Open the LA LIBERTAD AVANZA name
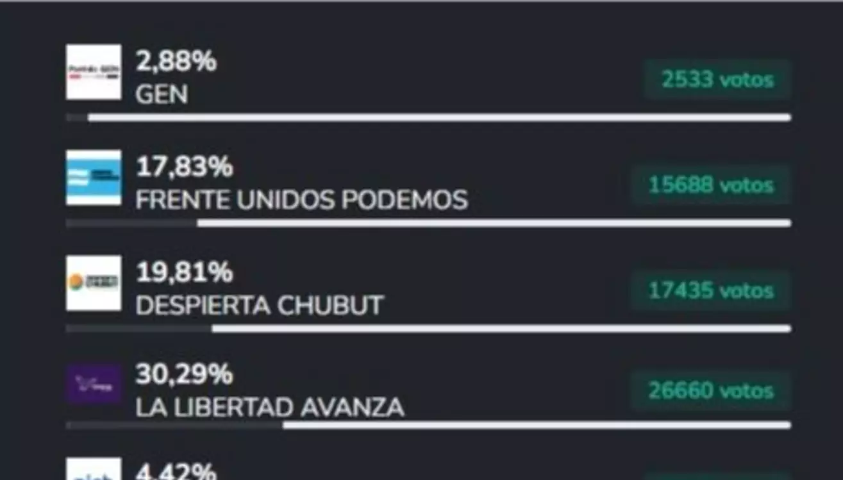Screen dimensions: 843x480 point(269,407)
